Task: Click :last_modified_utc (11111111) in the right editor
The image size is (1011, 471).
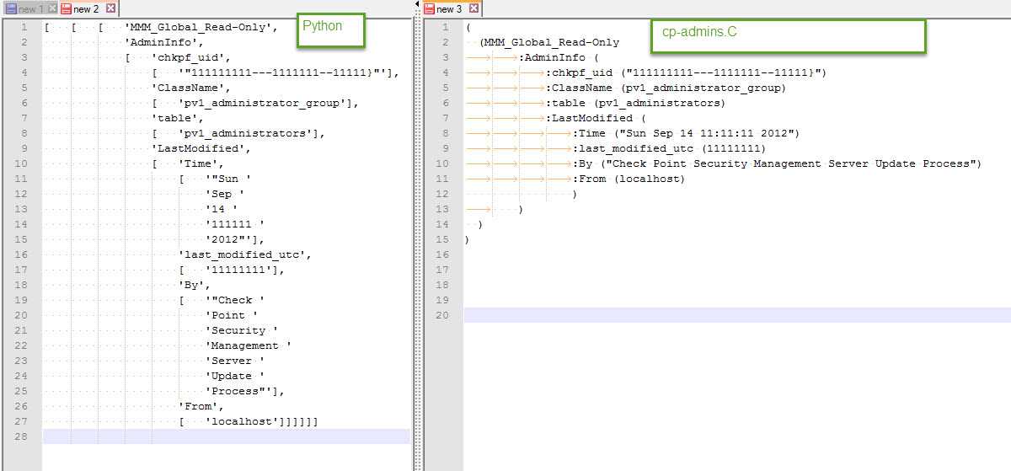Action: pos(670,148)
